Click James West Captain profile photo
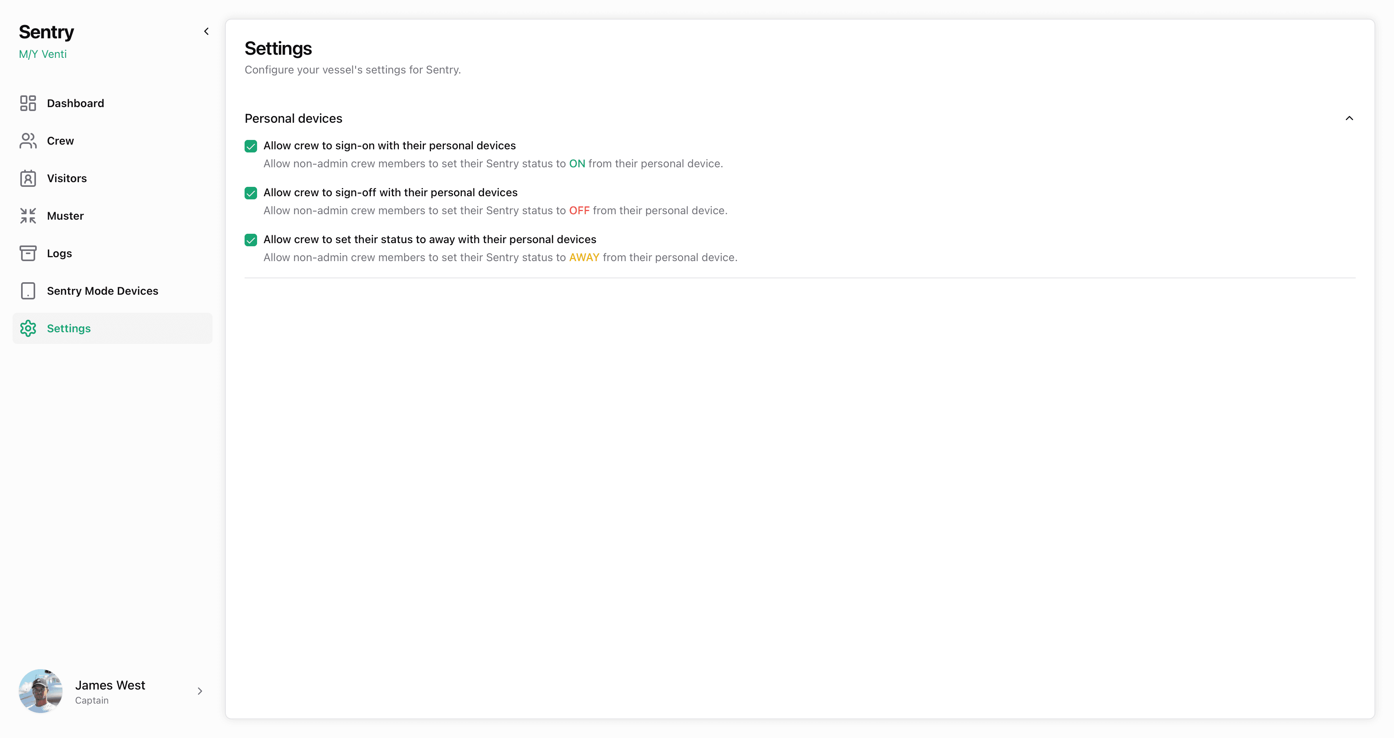 tap(41, 691)
